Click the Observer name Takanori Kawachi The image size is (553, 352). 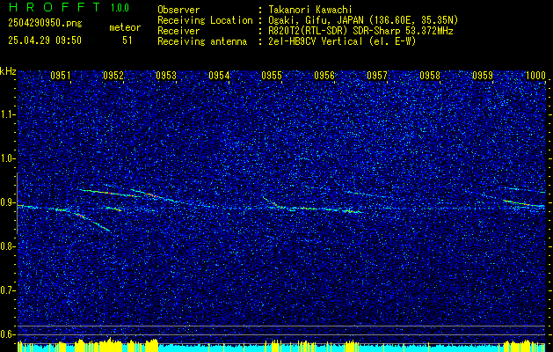coord(309,10)
